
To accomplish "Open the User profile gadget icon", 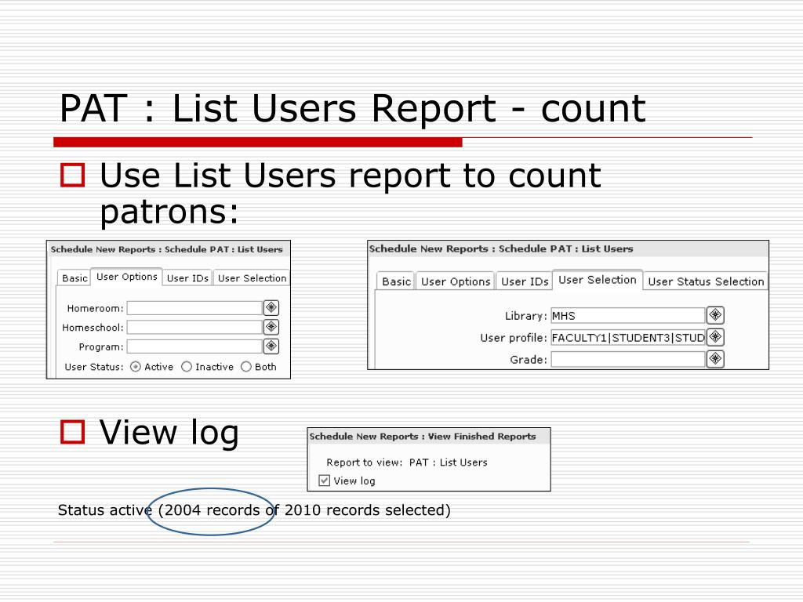I will point(715,337).
